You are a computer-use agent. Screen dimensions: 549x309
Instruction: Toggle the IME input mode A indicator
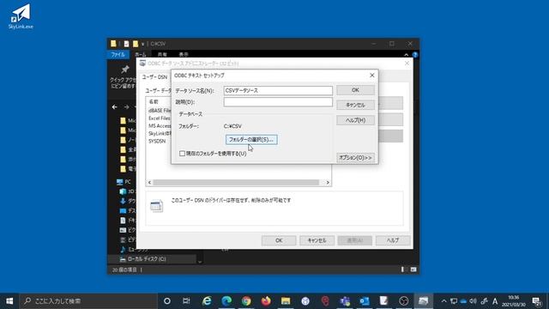495,301
